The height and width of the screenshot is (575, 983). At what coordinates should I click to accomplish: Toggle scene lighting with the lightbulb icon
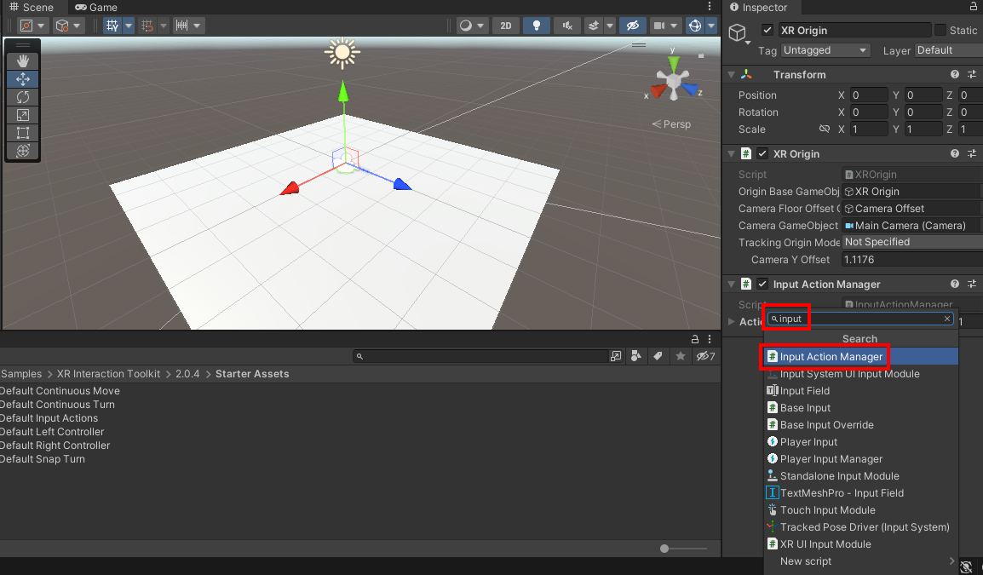pos(536,26)
